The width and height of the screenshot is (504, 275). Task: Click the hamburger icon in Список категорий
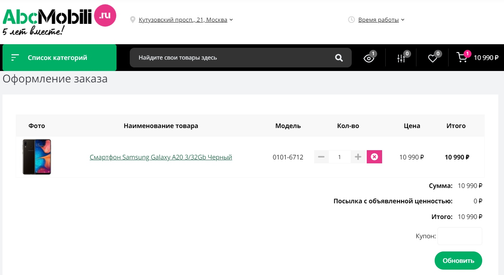15,57
